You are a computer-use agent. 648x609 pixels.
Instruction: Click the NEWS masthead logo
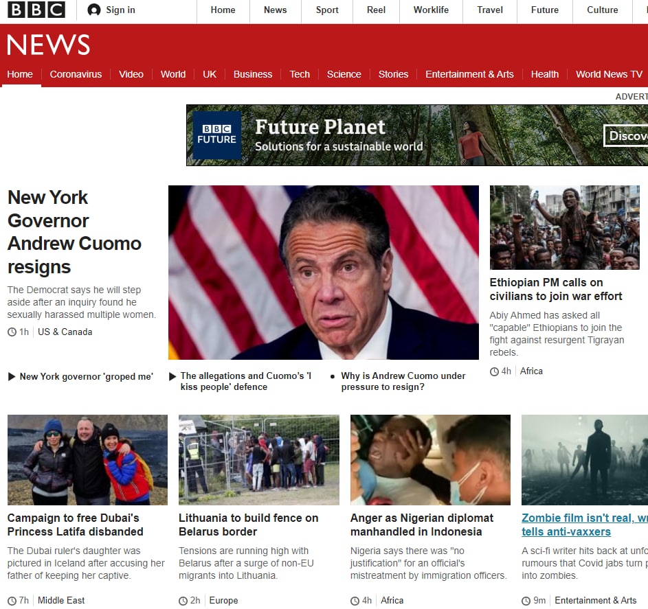[49, 45]
